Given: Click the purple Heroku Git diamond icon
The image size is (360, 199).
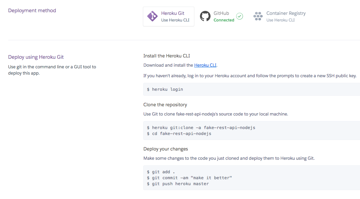Looking at the screenshot, I should pyautogui.click(x=152, y=16).
